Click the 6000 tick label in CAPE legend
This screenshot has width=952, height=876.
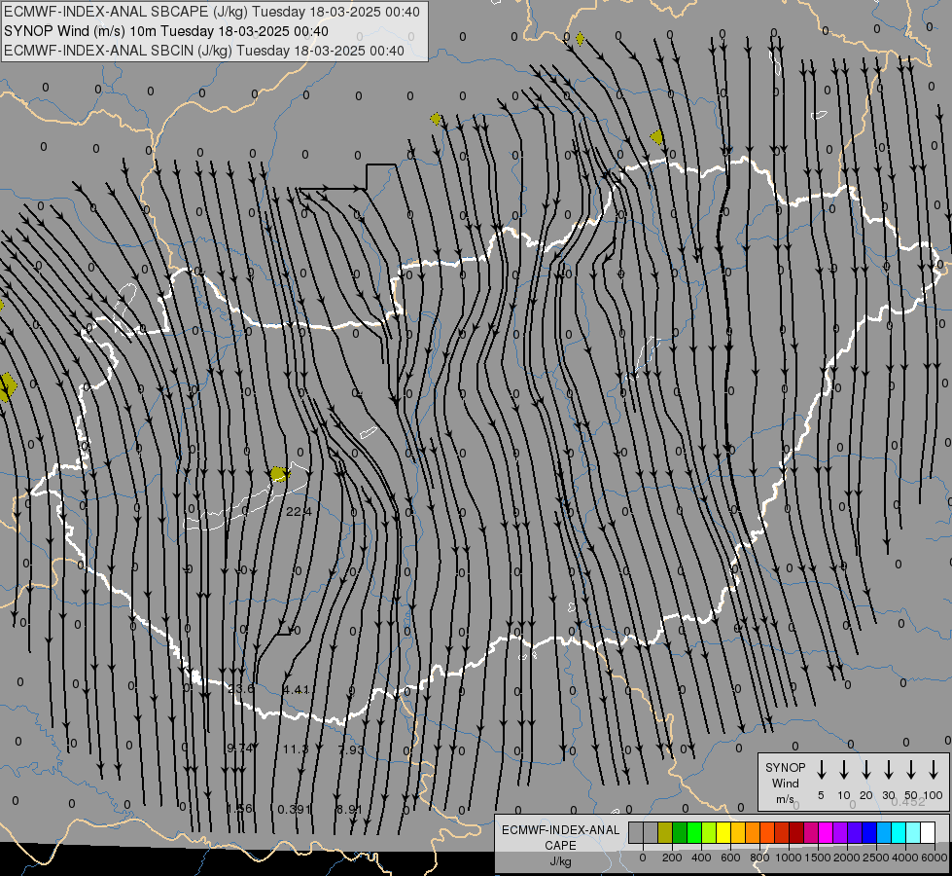pyautogui.click(x=934, y=858)
